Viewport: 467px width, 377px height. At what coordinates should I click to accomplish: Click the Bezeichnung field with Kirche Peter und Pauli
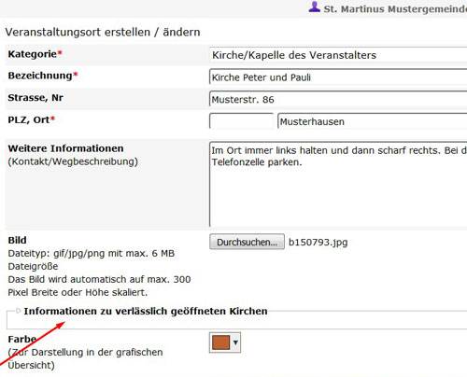(x=338, y=77)
